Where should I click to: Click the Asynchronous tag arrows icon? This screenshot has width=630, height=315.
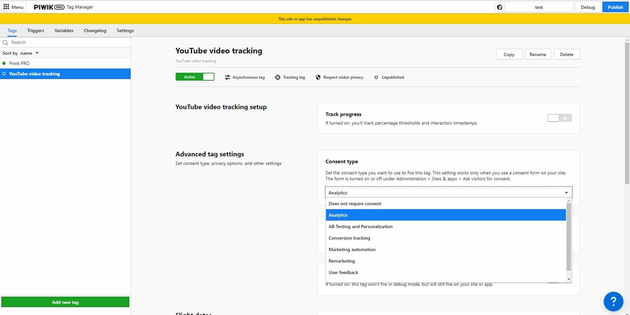pyautogui.click(x=227, y=77)
